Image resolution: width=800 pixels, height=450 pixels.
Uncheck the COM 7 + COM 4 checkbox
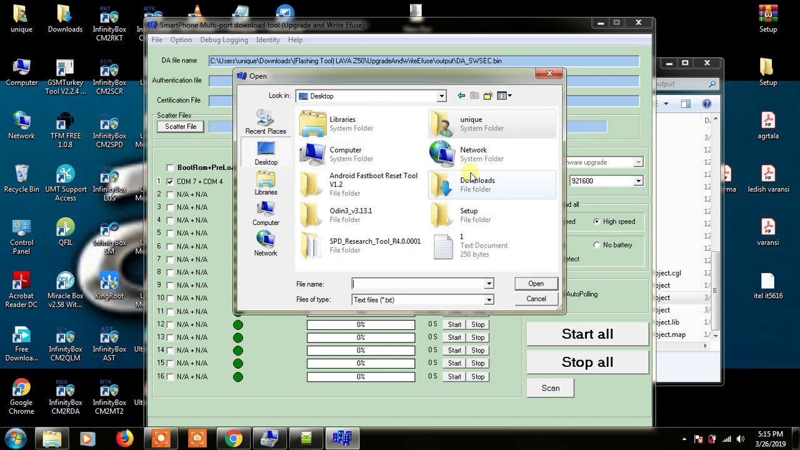tap(170, 181)
